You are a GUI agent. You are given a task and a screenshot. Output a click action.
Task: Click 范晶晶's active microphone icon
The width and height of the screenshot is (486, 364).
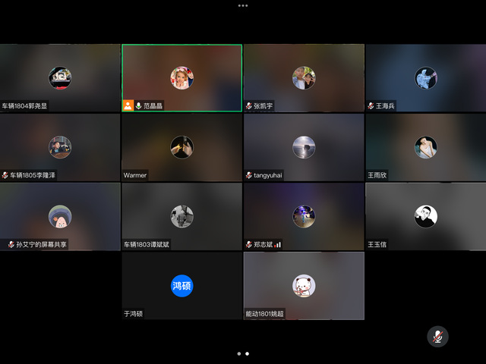coord(139,105)
